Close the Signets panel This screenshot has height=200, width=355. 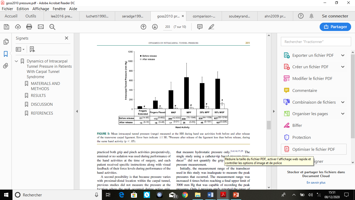tap(67, 38)
